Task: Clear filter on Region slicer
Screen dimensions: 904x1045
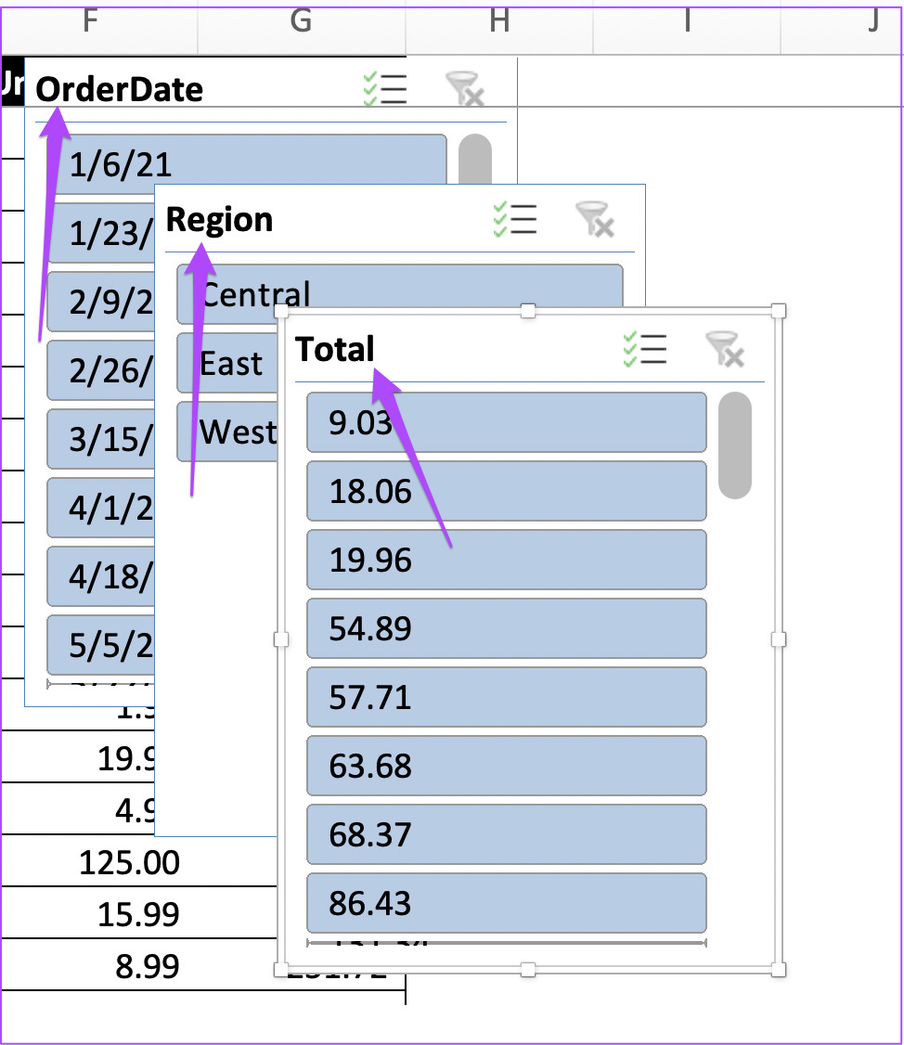Action: (595, 219)
